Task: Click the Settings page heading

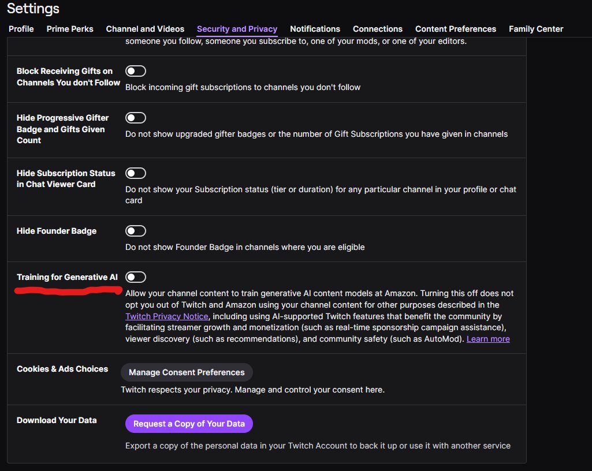Action: [x=33, y=8]
